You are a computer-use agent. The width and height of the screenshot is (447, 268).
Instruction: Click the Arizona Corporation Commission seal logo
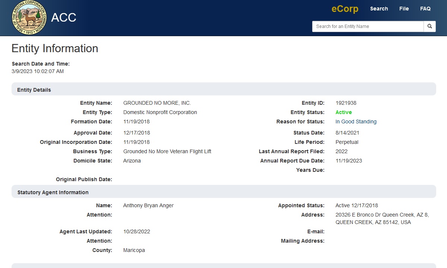click(x=29, y=18)
